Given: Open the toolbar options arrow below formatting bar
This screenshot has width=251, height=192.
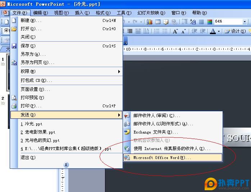Looking at the screenshot, I should tap(126, 41).
